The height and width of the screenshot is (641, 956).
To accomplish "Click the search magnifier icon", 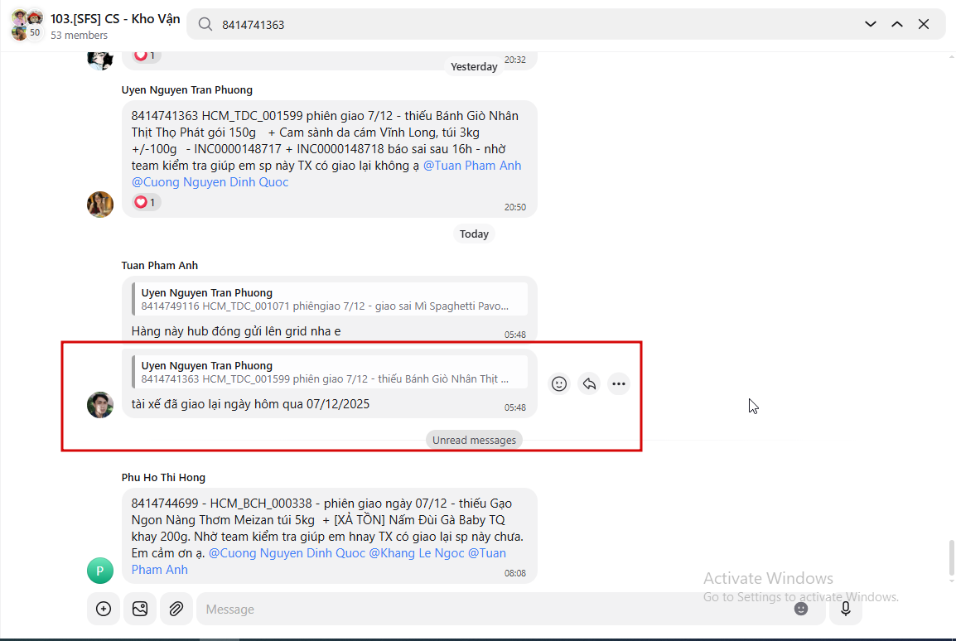I will pyautogui.click(x=205, y=24).
